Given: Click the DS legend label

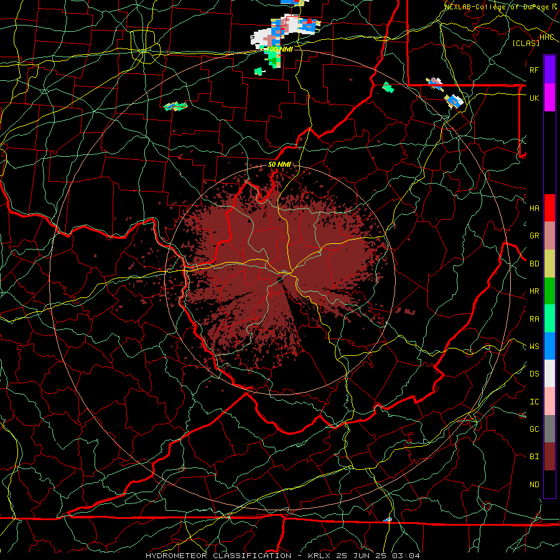Looking at the screenshot, I should point(534,374).
